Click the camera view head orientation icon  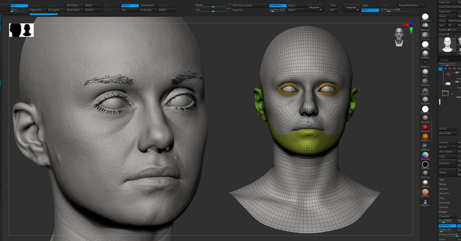399,37
